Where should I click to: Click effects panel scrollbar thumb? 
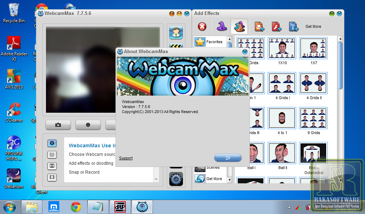pyautogui.click(x=340, y=65)
